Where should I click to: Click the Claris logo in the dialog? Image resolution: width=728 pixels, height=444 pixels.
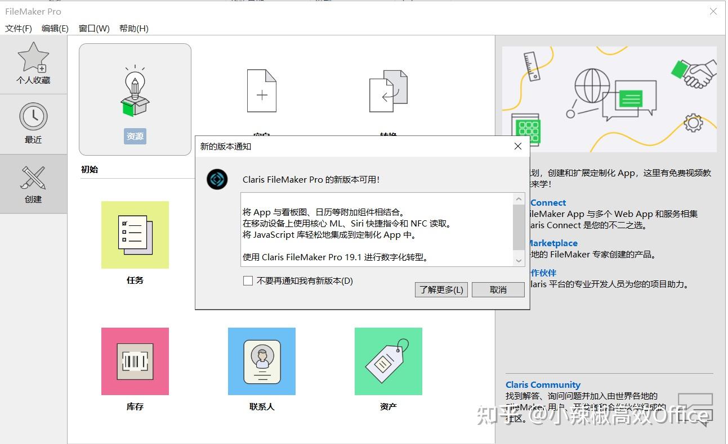pyautogui.click(x=217, y=180)
